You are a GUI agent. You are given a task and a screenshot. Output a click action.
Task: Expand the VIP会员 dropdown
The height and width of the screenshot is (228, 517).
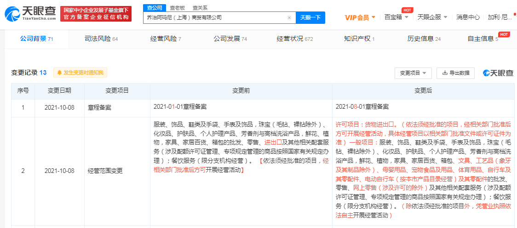pos(360,17)
